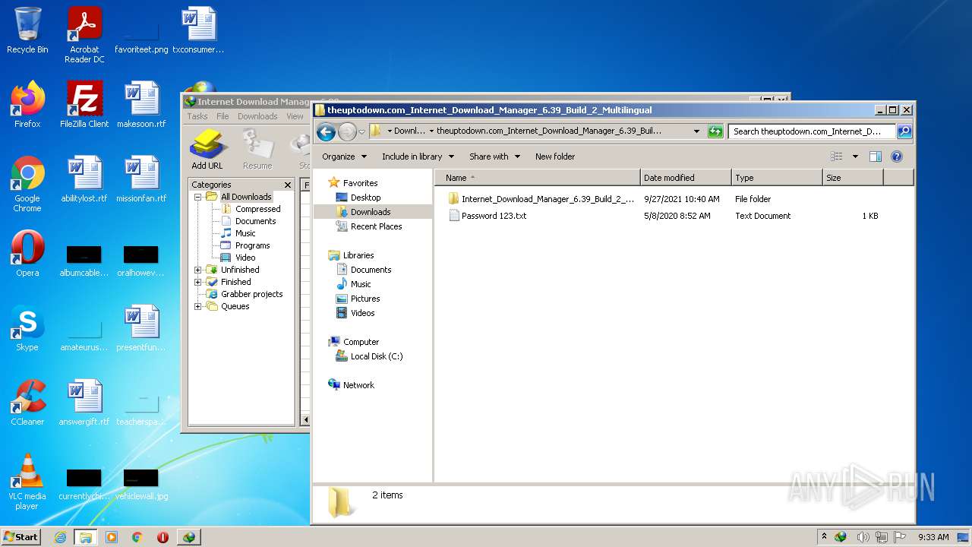Select Internet_Download_Manager_6.39_Build_2 folder

click(547, 199)
